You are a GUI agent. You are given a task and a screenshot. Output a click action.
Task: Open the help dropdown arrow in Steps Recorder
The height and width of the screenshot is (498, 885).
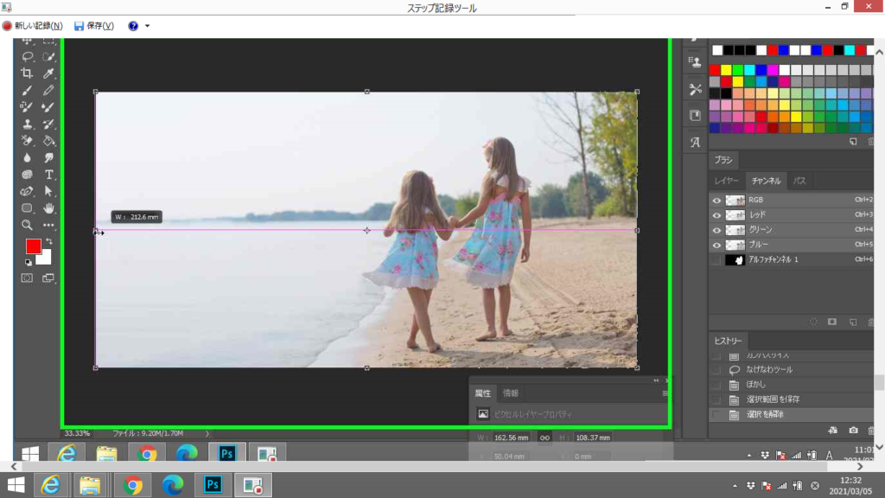[147, 26]
